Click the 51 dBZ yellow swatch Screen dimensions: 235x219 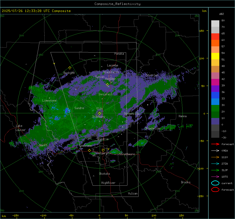215,56
